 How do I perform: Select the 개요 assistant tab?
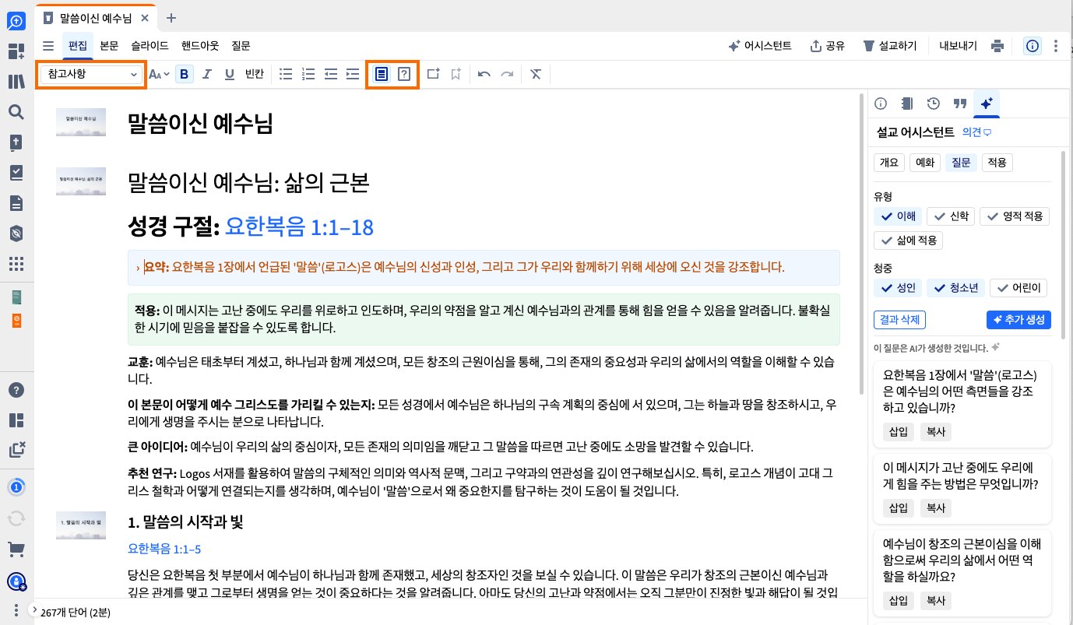coord(889,163)
